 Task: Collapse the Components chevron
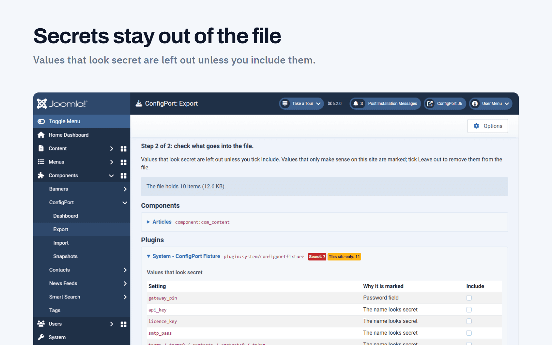(111, 176)
